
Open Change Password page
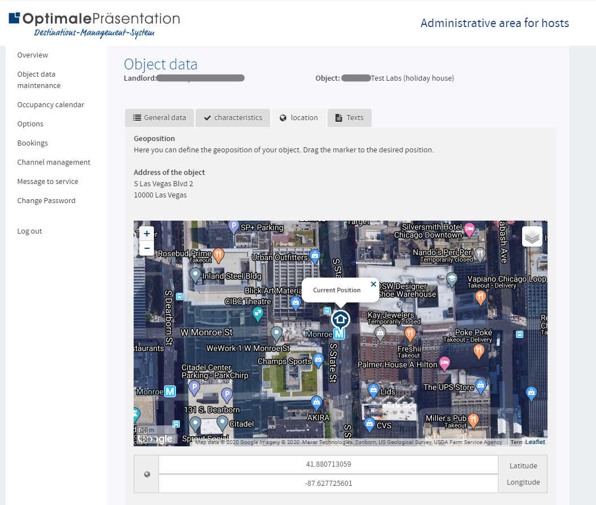(x=46, y=201)
